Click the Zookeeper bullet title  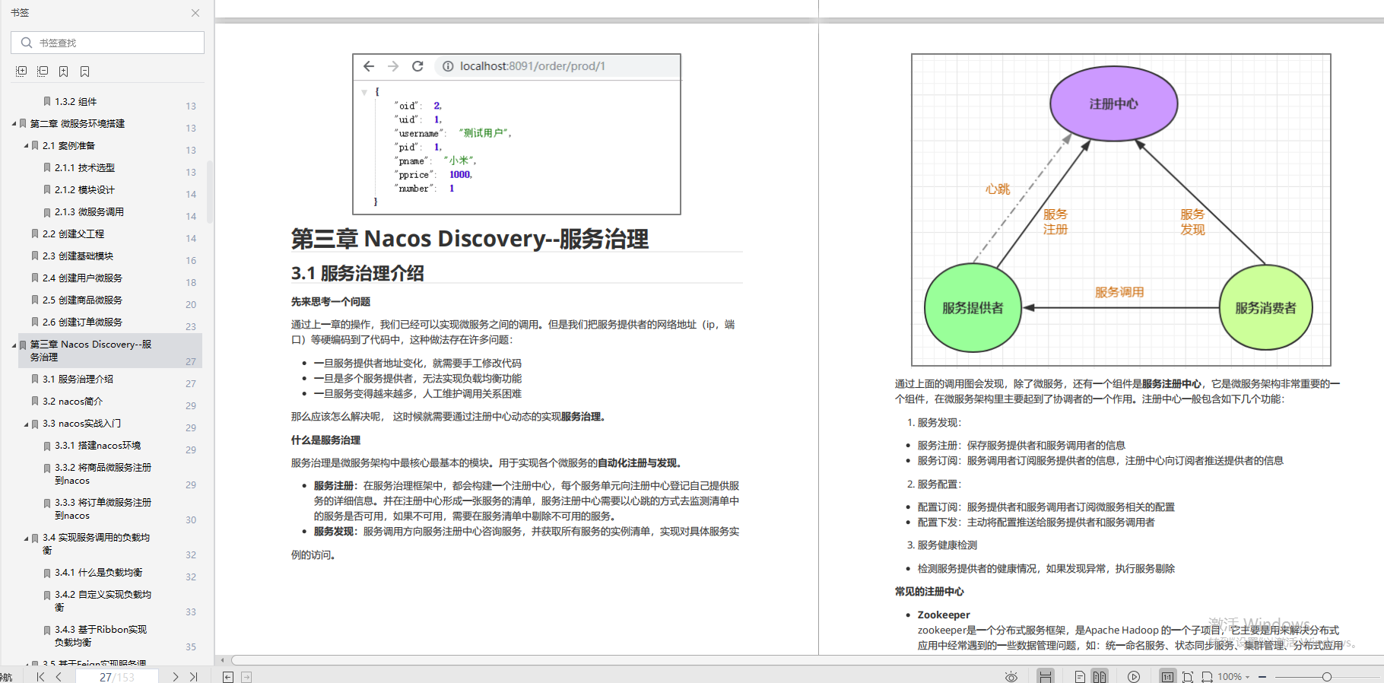point(944,615)
